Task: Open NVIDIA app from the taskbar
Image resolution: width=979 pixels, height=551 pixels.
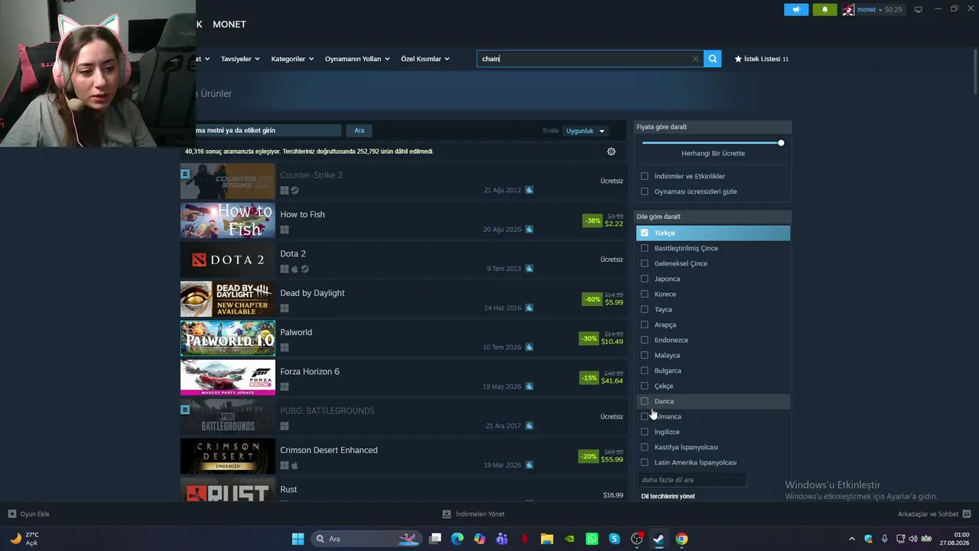Action: pyautogui.click(x=570, y=539)
